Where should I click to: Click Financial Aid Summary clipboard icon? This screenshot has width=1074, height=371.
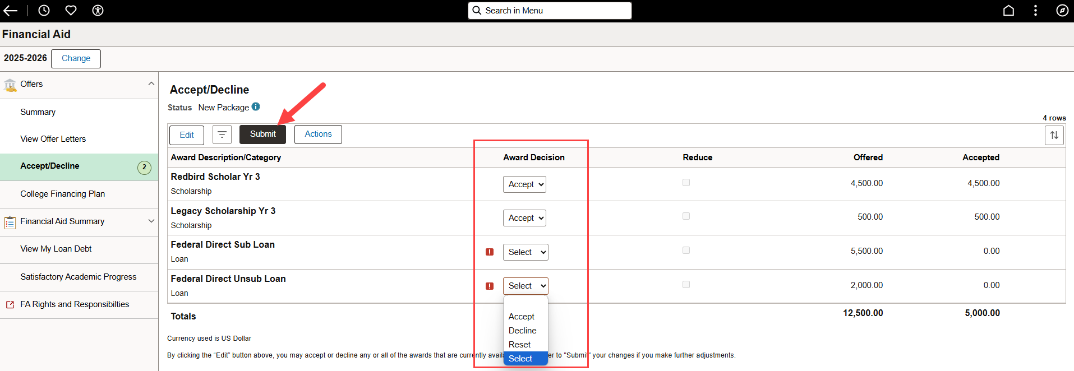(x=10, y=222)
